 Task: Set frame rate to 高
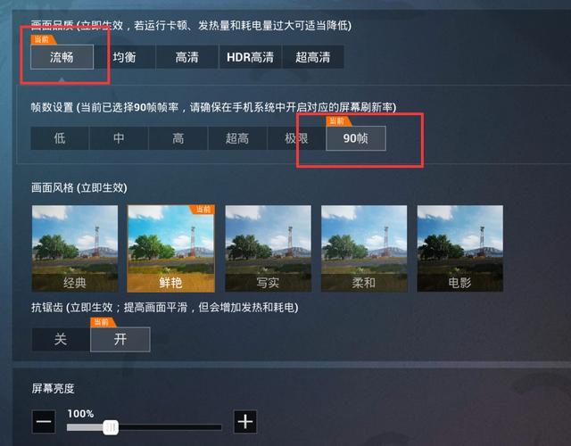click(178, 138)
